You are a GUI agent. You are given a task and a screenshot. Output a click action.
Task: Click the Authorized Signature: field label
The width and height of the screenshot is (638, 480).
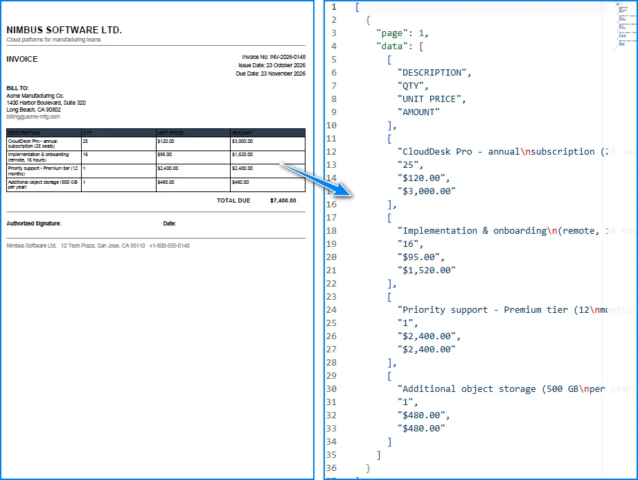coord(34,223)
